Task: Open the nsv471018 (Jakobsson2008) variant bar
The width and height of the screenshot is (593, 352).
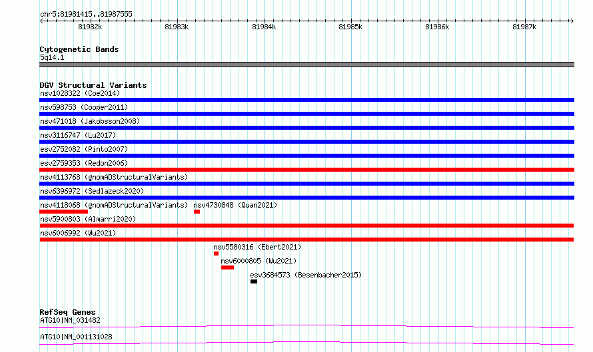Action: coord(306,128)
